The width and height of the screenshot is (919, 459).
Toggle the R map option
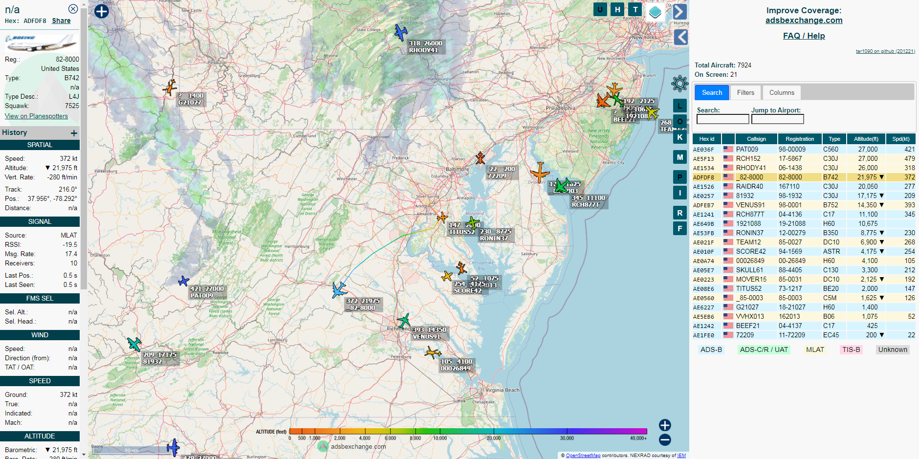pos(680,213)
